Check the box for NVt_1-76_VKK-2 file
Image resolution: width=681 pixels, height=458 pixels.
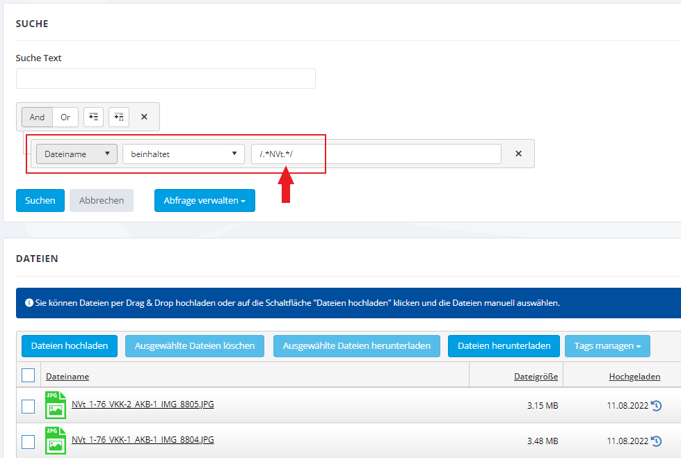28,407
